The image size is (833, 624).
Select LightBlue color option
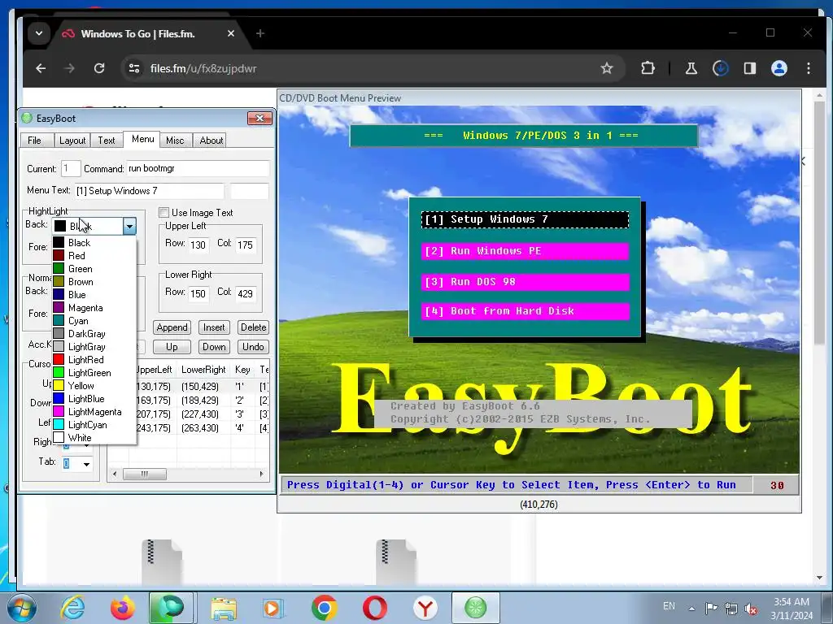coord(94,399)
